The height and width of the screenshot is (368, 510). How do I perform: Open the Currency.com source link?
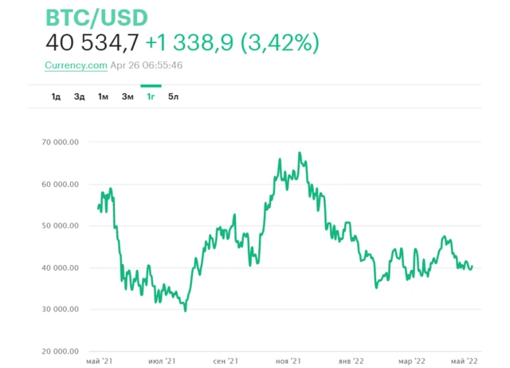(x=76, y=65)
